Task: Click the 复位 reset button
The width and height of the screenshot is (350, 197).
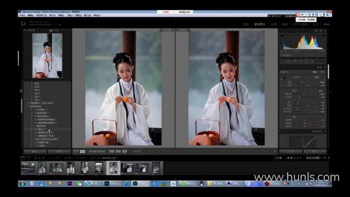Action: (x=315, y=151)
